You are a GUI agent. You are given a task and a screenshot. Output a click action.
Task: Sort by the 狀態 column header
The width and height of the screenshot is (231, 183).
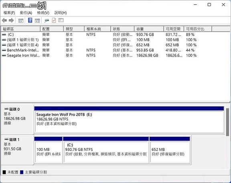(x=123, y=29)
